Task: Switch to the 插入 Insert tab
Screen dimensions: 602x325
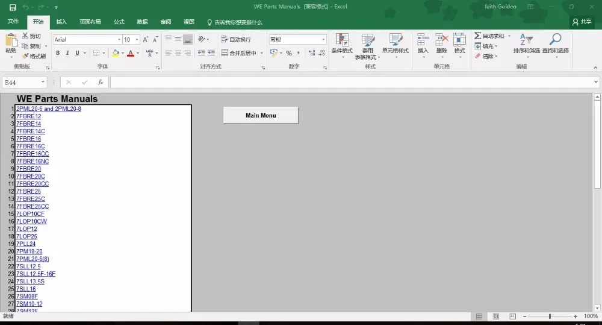Action: [x=61, y=22]
